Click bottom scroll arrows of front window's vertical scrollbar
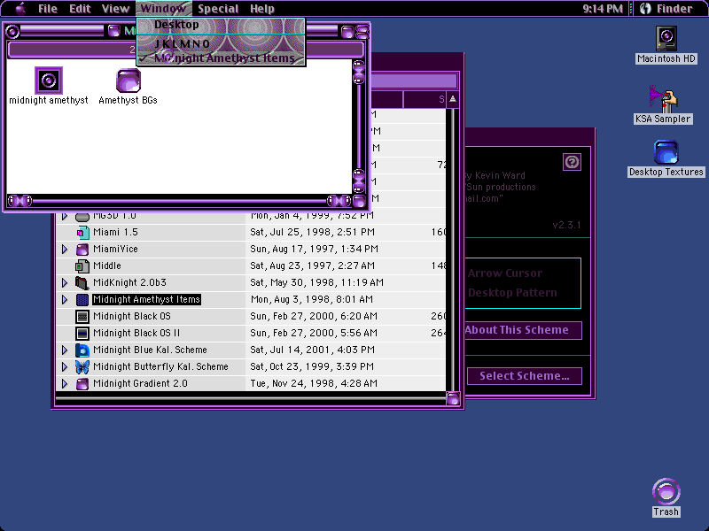This screenshot has width=709, height=531. (x=359, y=181)
